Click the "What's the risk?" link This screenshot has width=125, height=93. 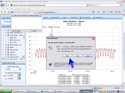tap(66, 66)
